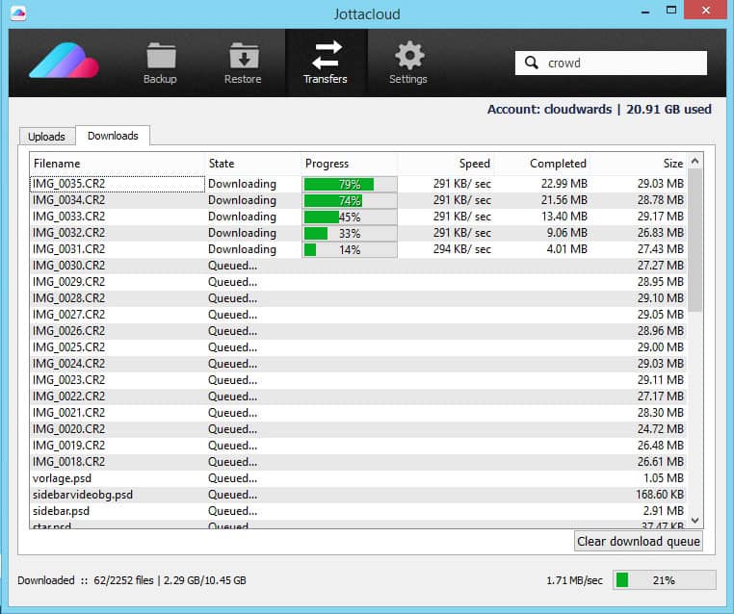This screenshot has height=614, width=734.
Task: Select the queued IMG_0029.CR2 file
Action: pos(358,282)
